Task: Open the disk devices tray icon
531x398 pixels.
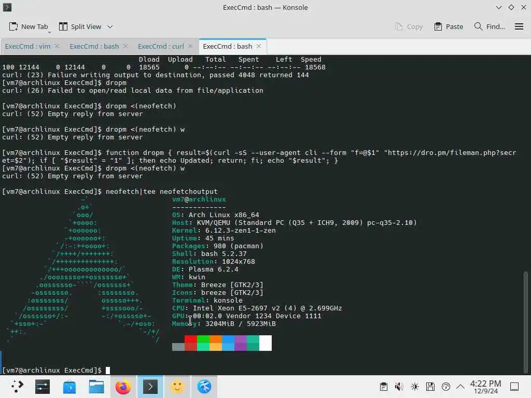Action: 430,387
